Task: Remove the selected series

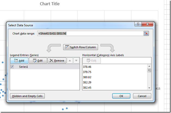Action: click(57, 61)
